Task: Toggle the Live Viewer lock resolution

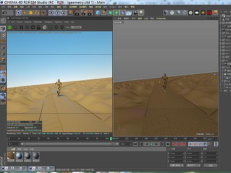Action: coord(39,28)
